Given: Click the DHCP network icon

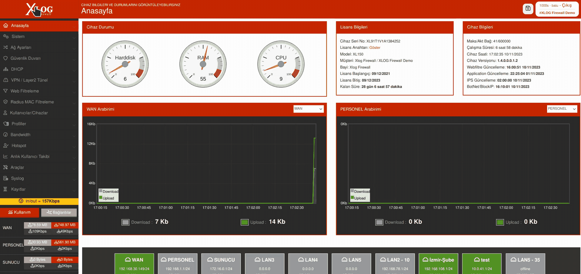Looking at the screenshot, I should [x=6, y=69].
